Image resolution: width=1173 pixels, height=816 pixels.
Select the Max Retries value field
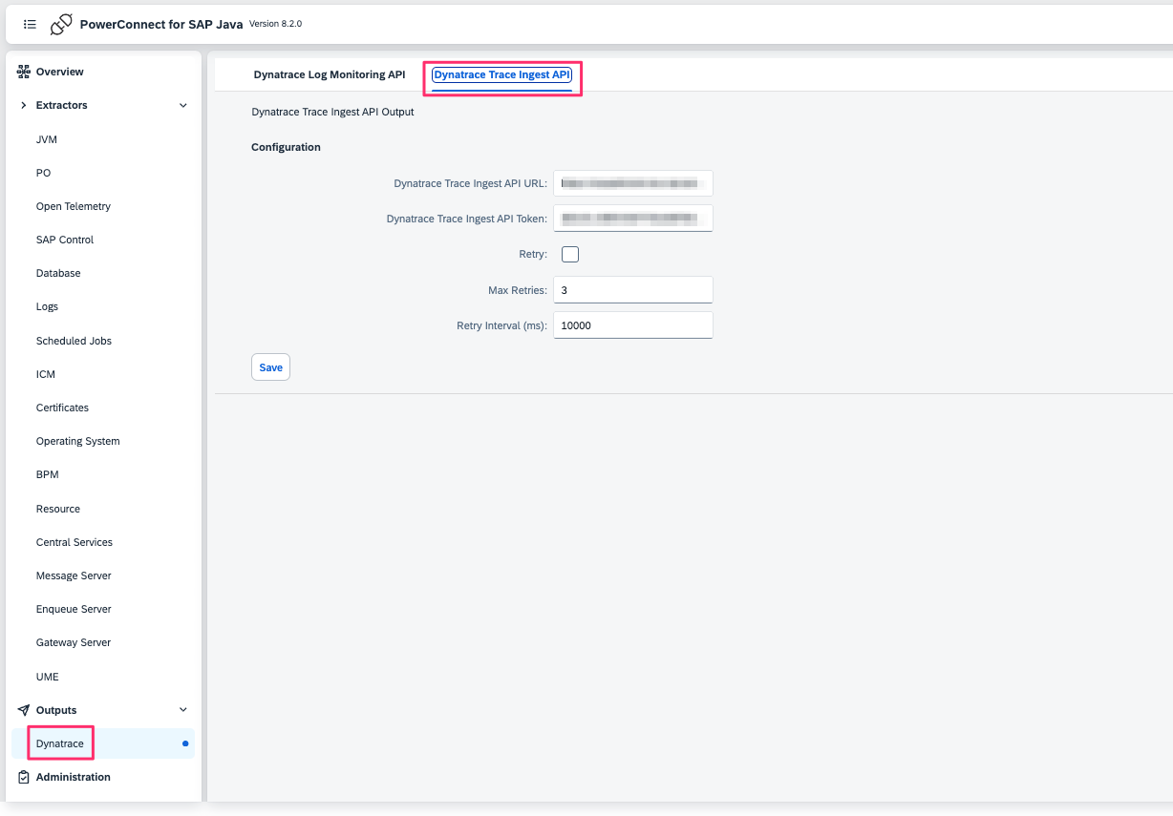point(632,289)
